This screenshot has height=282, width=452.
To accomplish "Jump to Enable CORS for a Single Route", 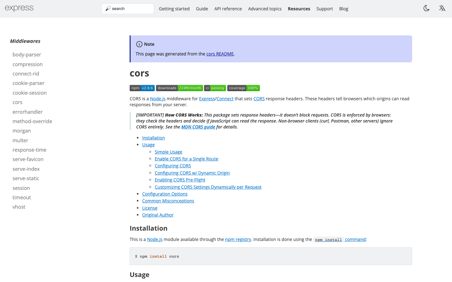I will 186,159.
